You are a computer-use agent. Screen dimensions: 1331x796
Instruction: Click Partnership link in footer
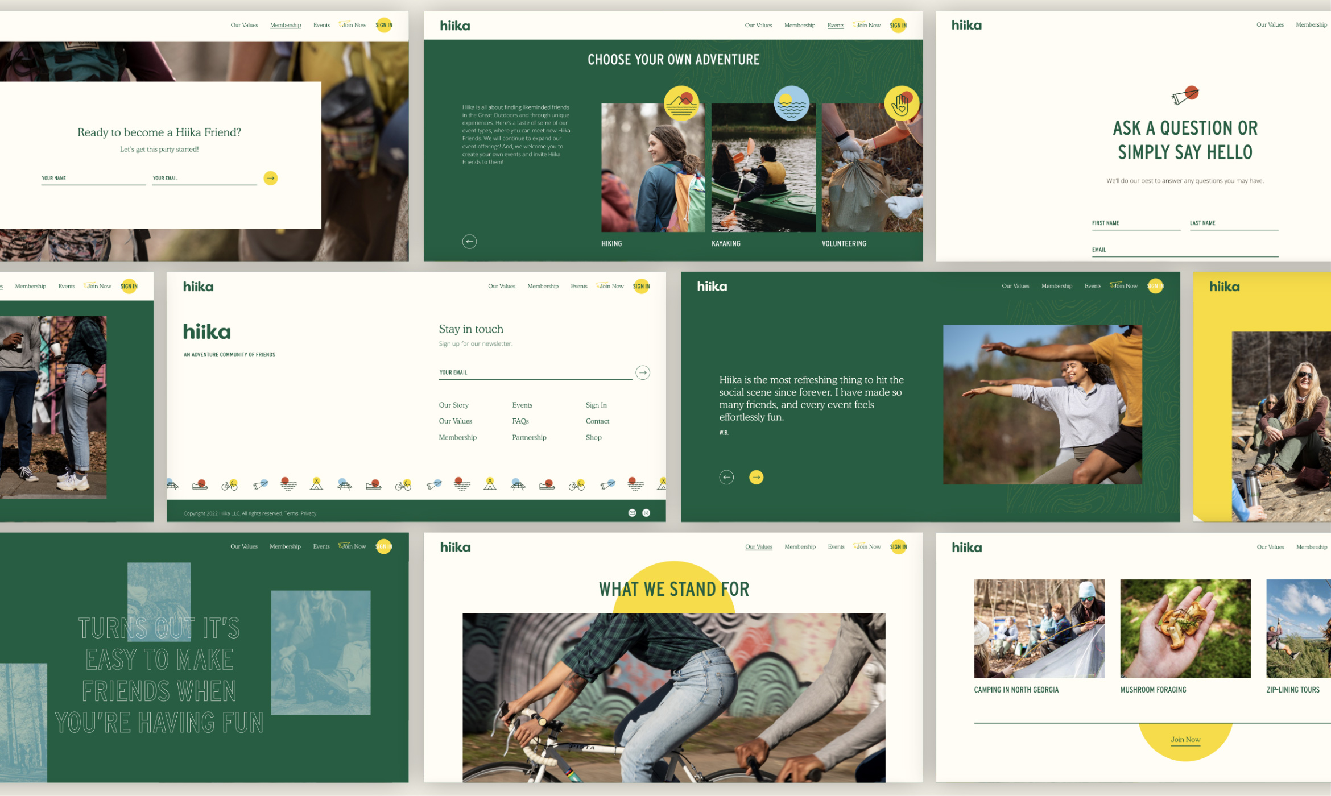[529, 437]
